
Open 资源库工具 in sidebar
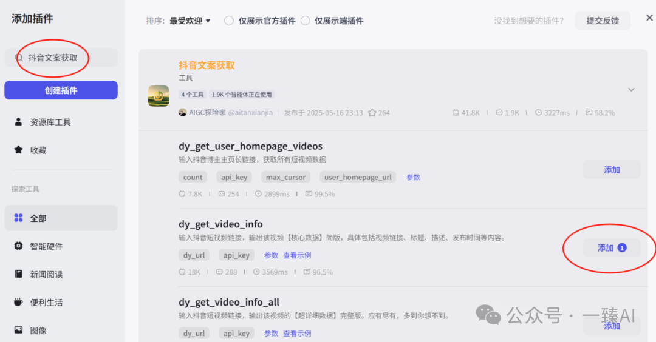pos(61,122)
